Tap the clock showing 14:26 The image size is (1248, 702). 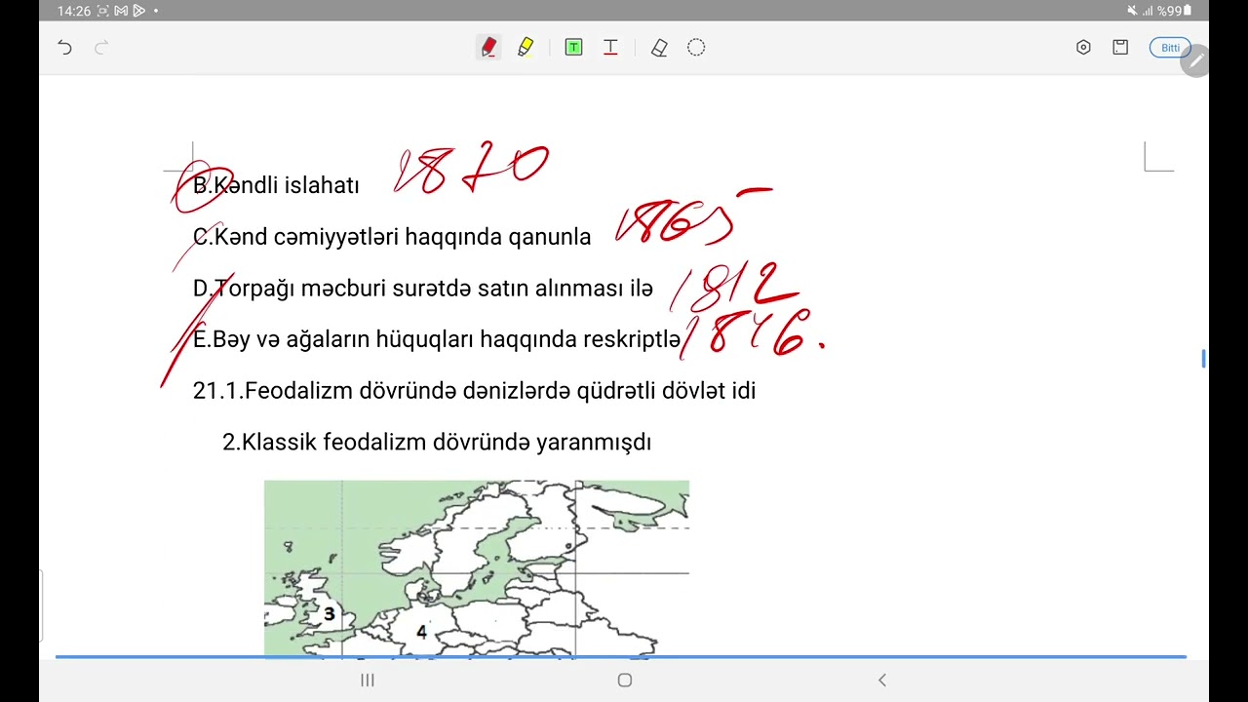pyautogui.click(x=74, y=11)
